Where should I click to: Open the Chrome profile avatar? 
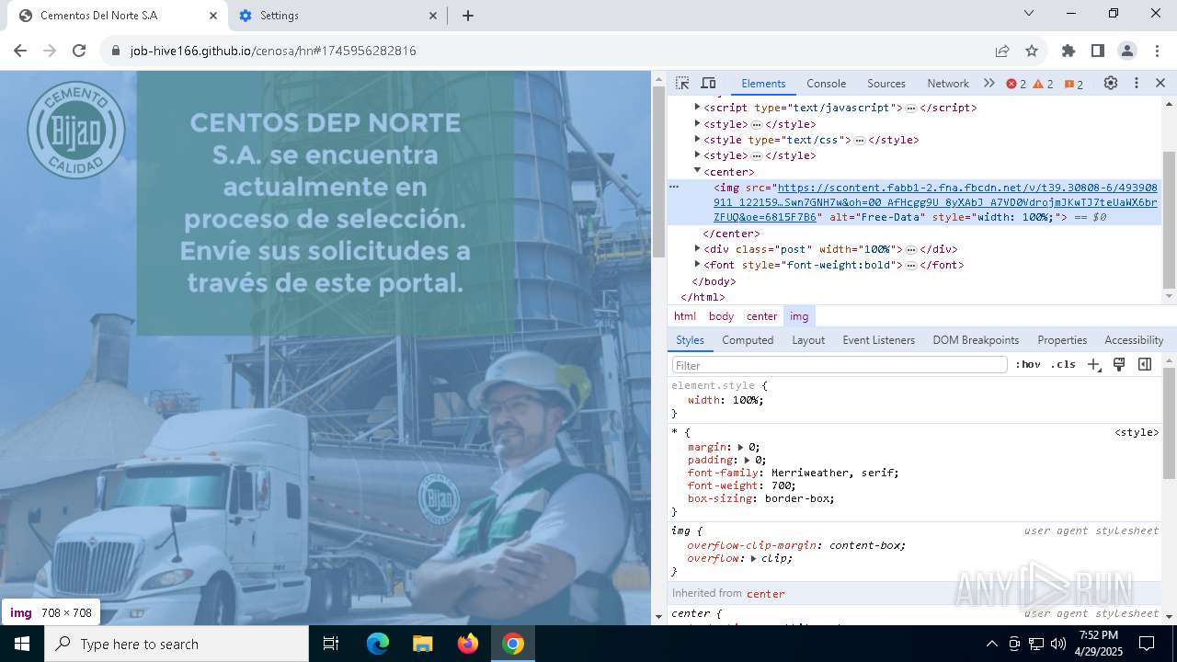pos(1127,51)
